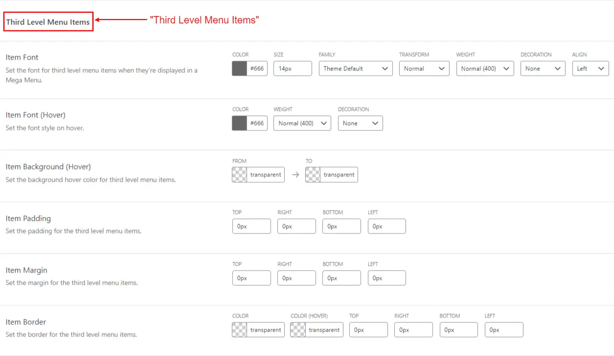Open the DECORATION dropdown set to None
This screenshot has height=356, width=614.
[x=543, y=68]
